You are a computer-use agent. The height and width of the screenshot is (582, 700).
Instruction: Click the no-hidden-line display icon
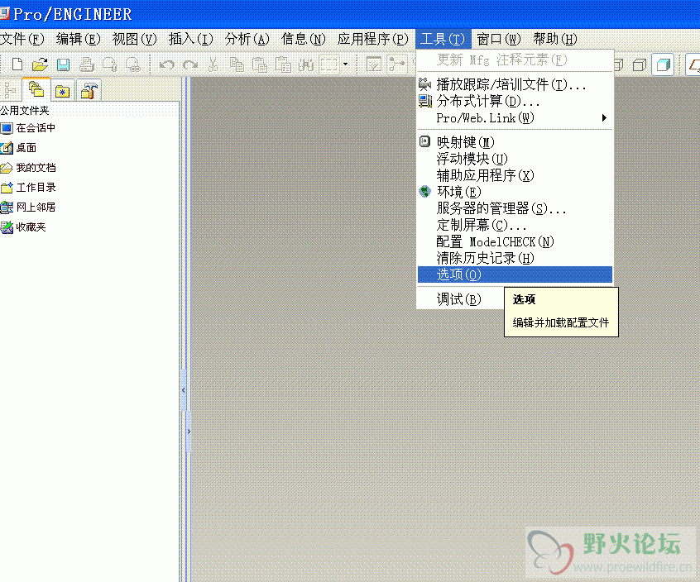[x=640, y=65]
